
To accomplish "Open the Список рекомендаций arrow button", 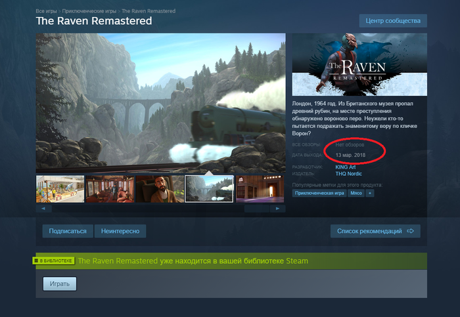I will tap(375, 231).
